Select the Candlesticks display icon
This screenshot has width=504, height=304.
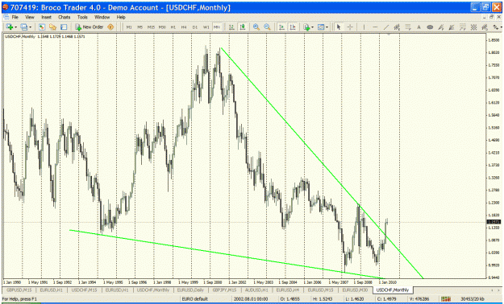(243, 27)
